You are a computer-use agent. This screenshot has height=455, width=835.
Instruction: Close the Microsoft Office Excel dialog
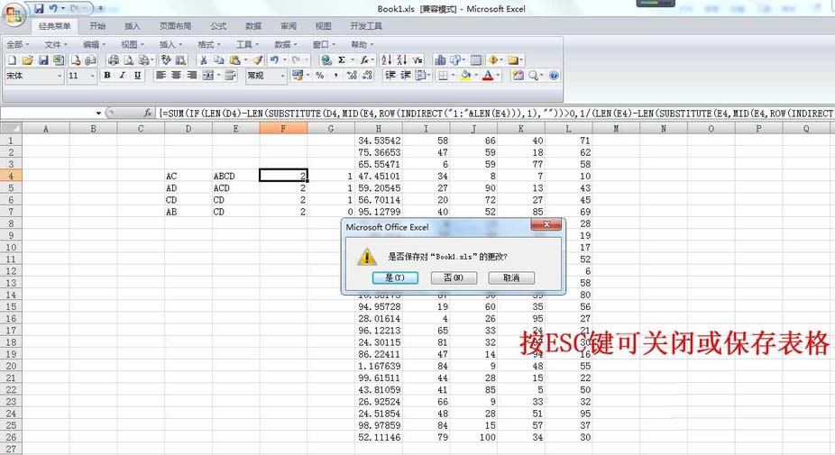coord(546,224)
